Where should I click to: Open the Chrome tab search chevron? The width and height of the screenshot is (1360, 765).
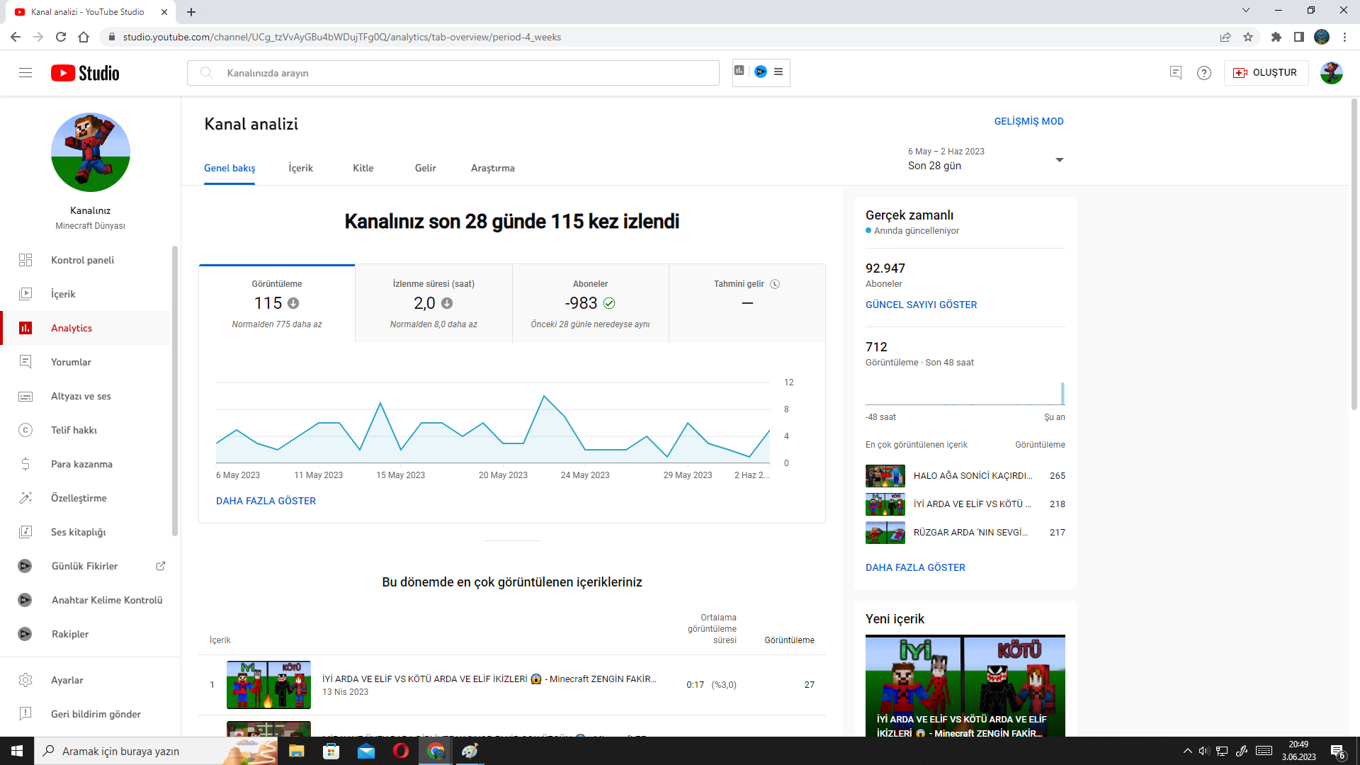click(x=1246, y=11)
